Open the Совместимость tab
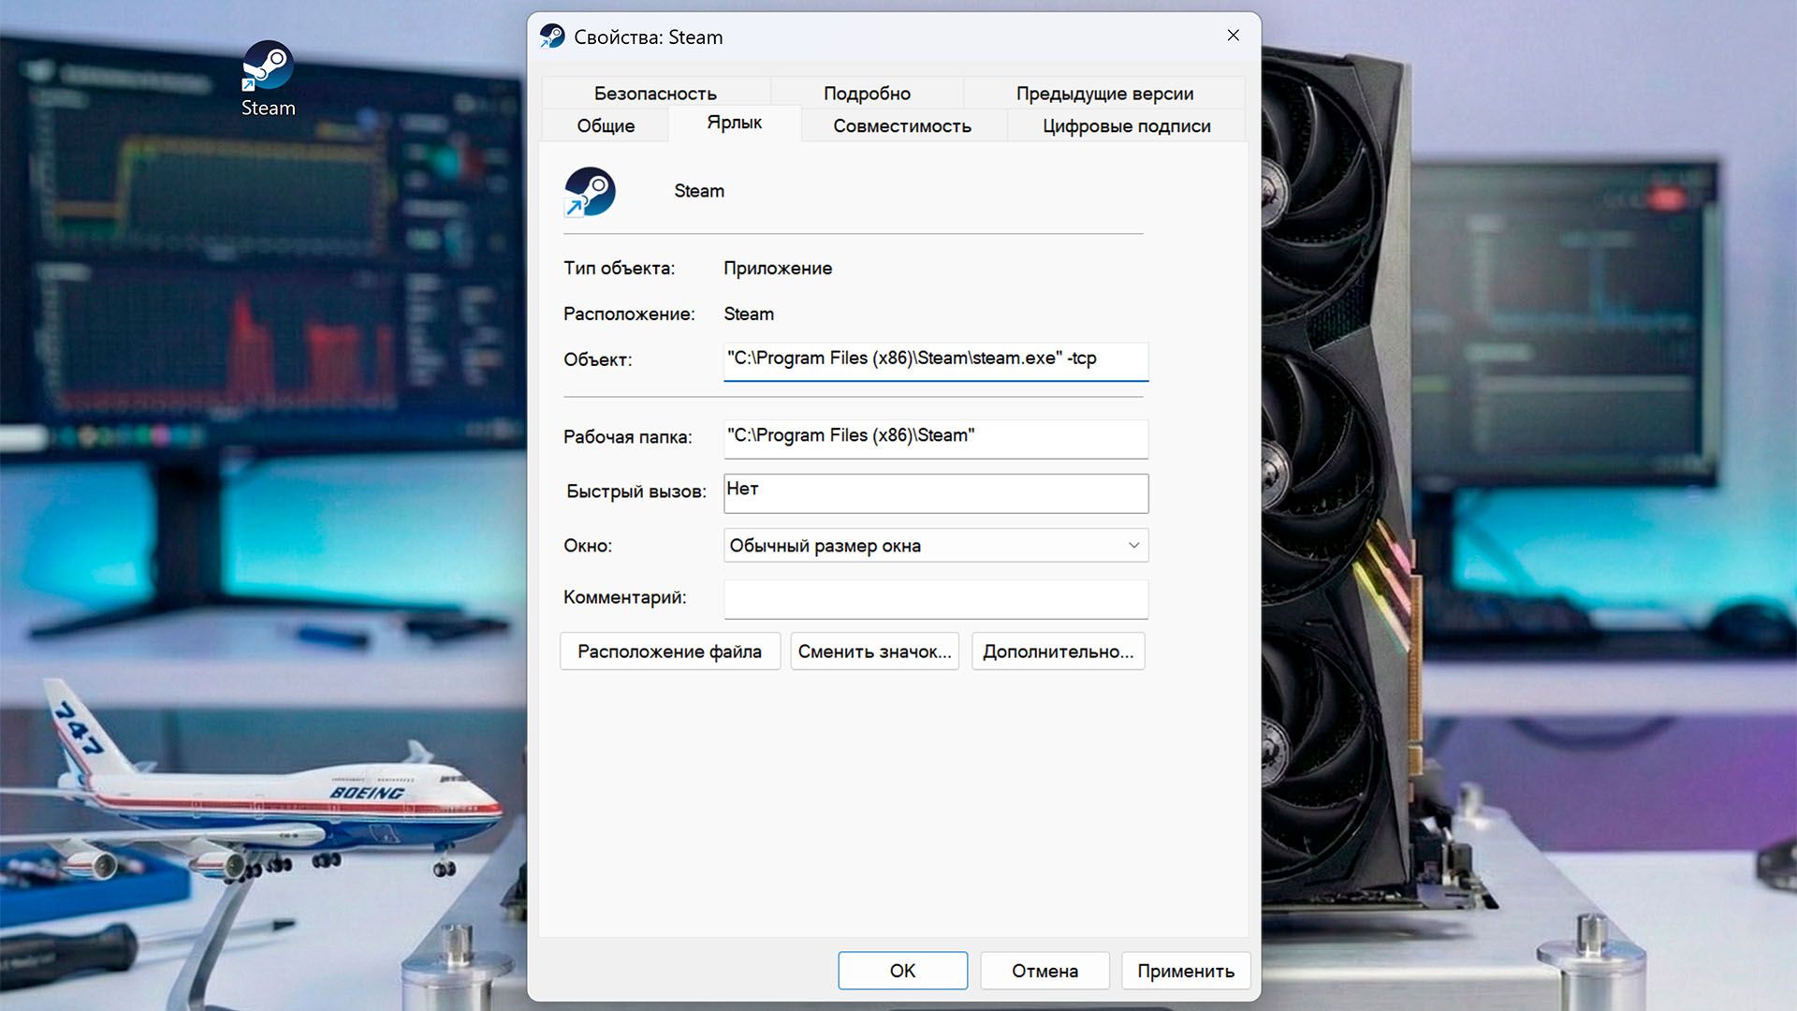The image size is (1797, 1011). (902, 126)
